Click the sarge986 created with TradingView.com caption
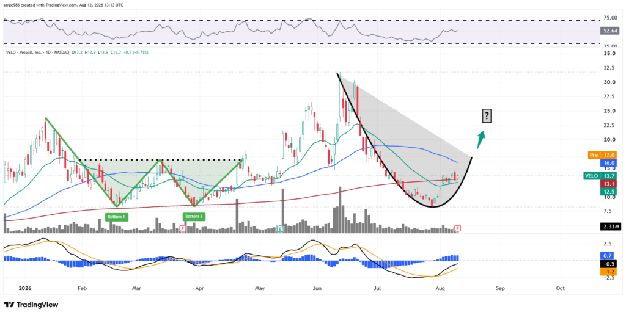 pos(64,5)
